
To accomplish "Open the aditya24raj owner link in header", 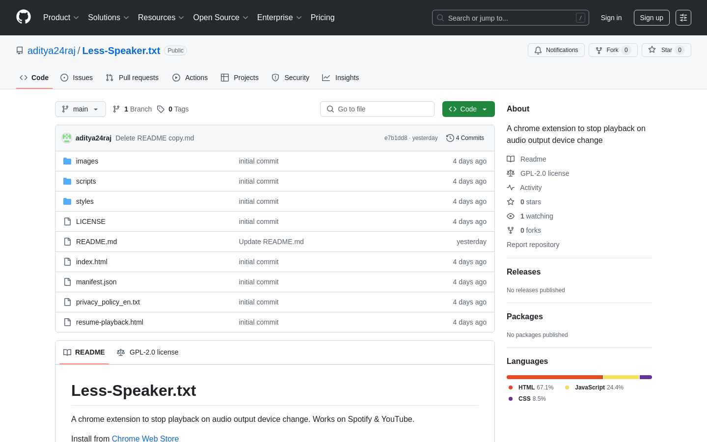I will [x=52, y=51].
